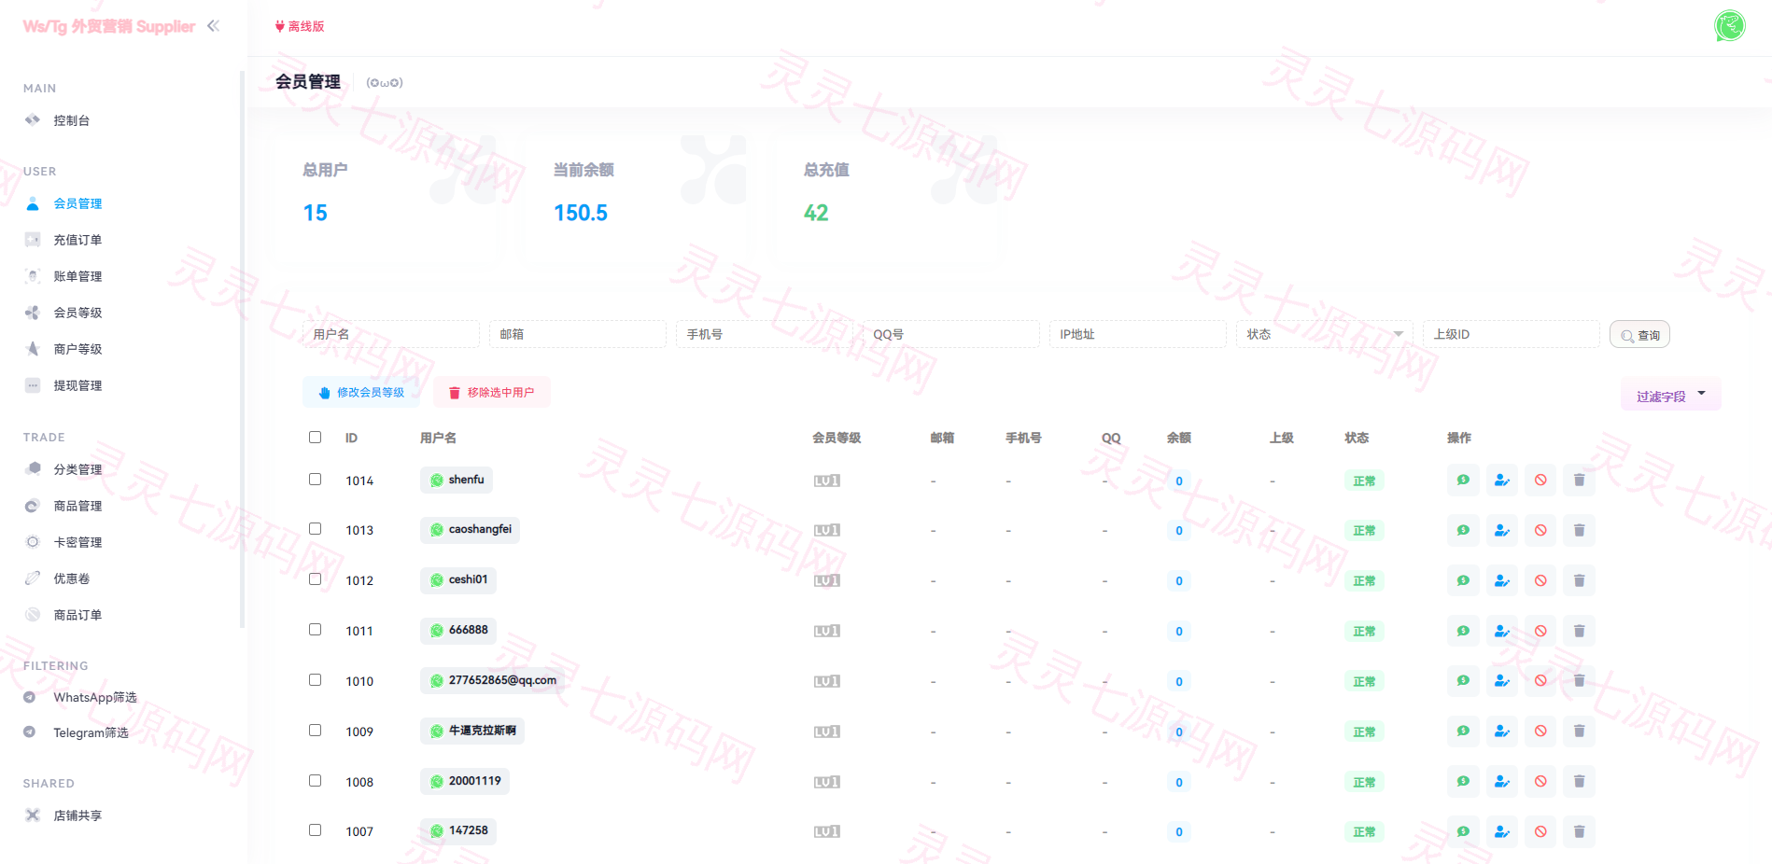The height and width of the screenshot is (864, 1772).
Task: Focus the 用户名 search field
Action: (390, 334)
